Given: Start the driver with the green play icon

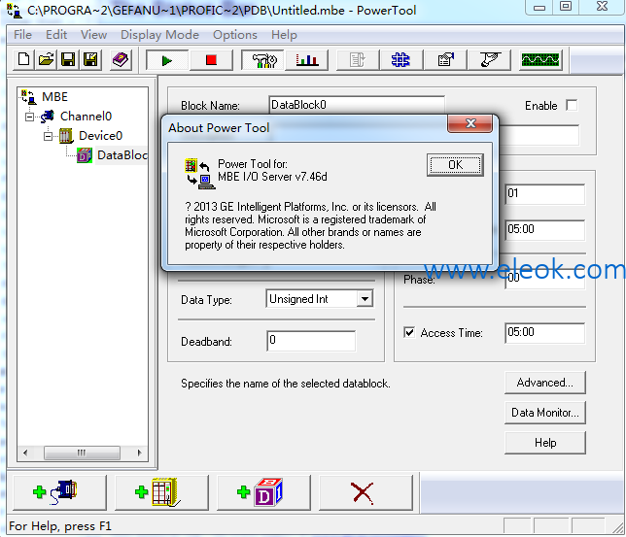Looking at the screenshot, I should click(x=167, y=60).
